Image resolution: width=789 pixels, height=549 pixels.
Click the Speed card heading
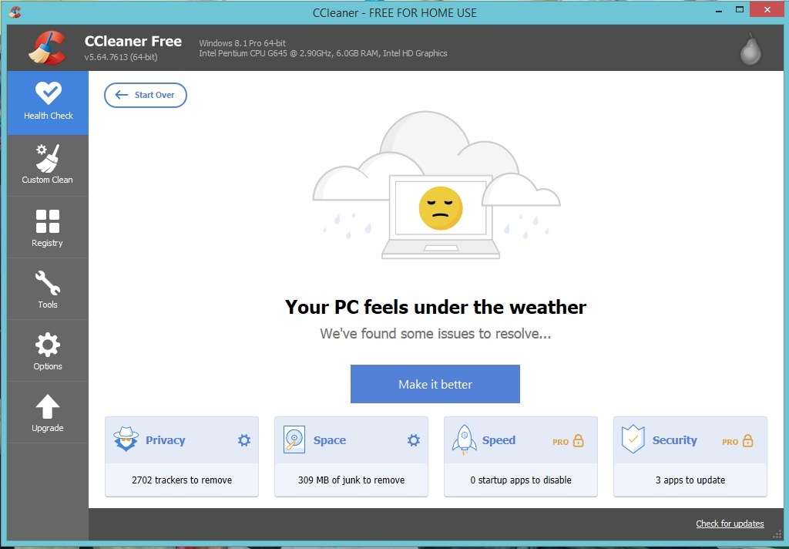coord(499,440)
